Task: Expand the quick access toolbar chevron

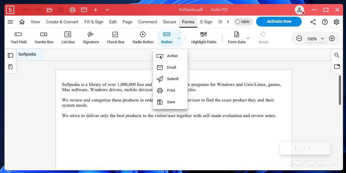Action: click(107, 10)
